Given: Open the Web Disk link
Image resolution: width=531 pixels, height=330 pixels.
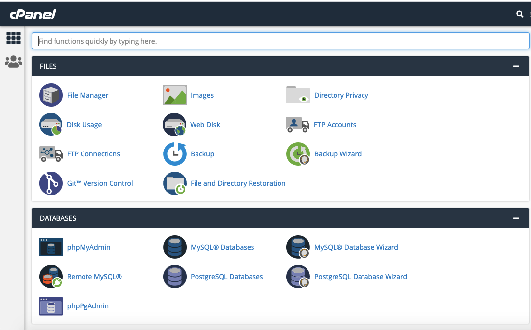Looking at the screenshot, I should pos(205,125).
